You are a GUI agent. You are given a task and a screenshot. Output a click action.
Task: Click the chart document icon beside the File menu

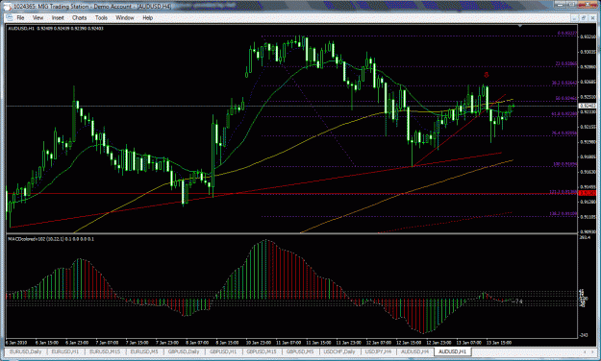(10, 17)
